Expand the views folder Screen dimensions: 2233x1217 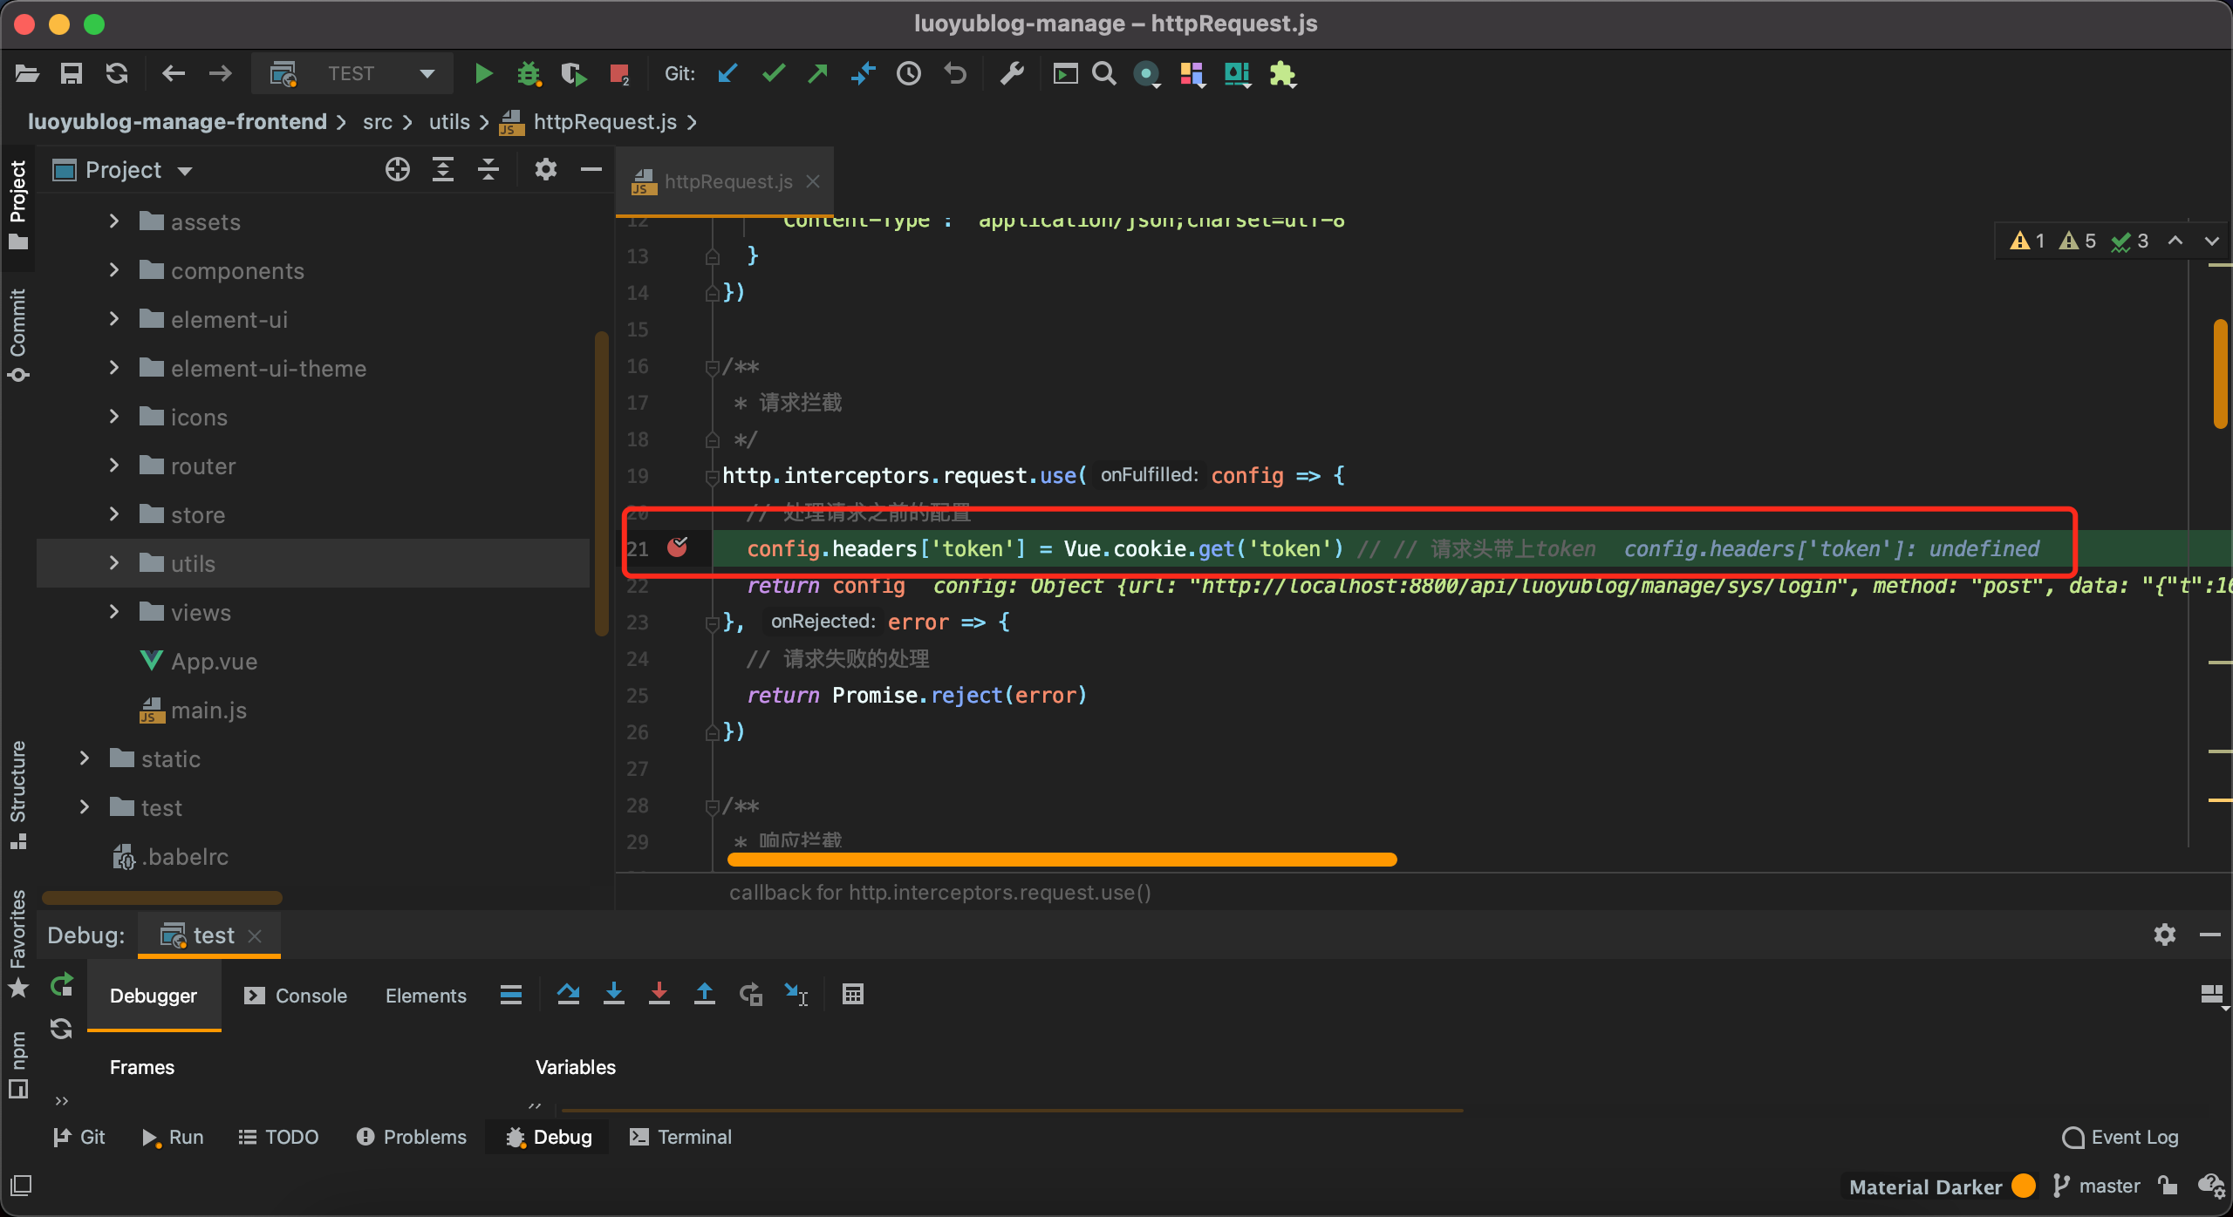point(114,612)
